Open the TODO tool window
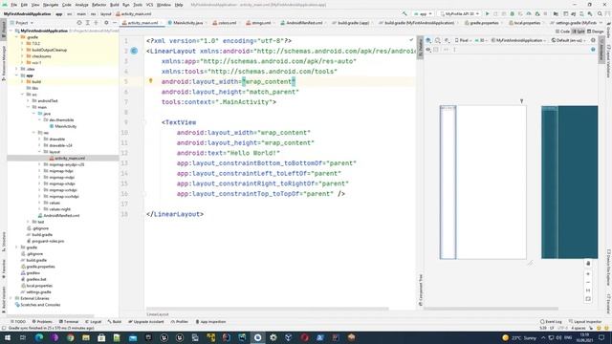This screenshot has height=344, width=612. pos(17,322)
